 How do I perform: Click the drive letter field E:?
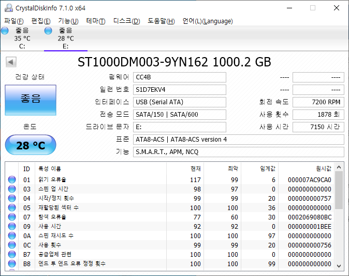coord(180,127)
